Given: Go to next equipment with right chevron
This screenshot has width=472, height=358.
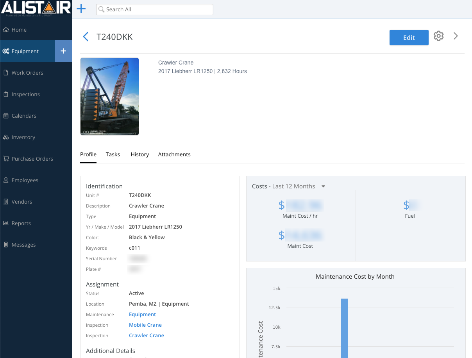Looking at the screenshot, I should point(456,36).
